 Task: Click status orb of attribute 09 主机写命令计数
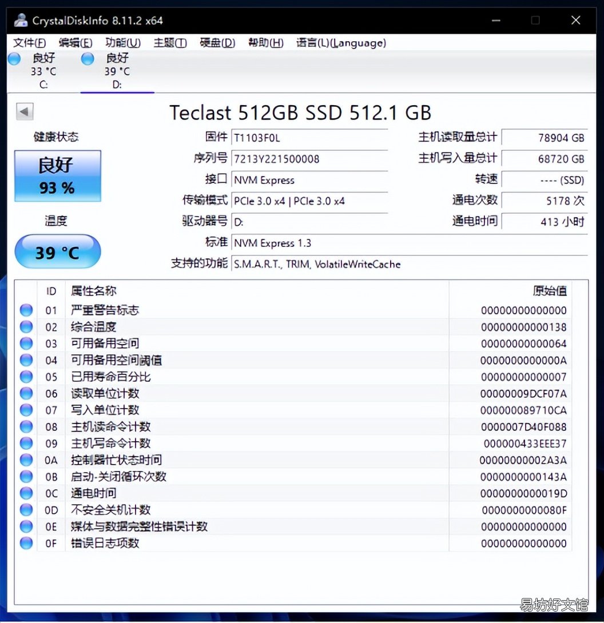pyautogui.click(x=26, y=443)
